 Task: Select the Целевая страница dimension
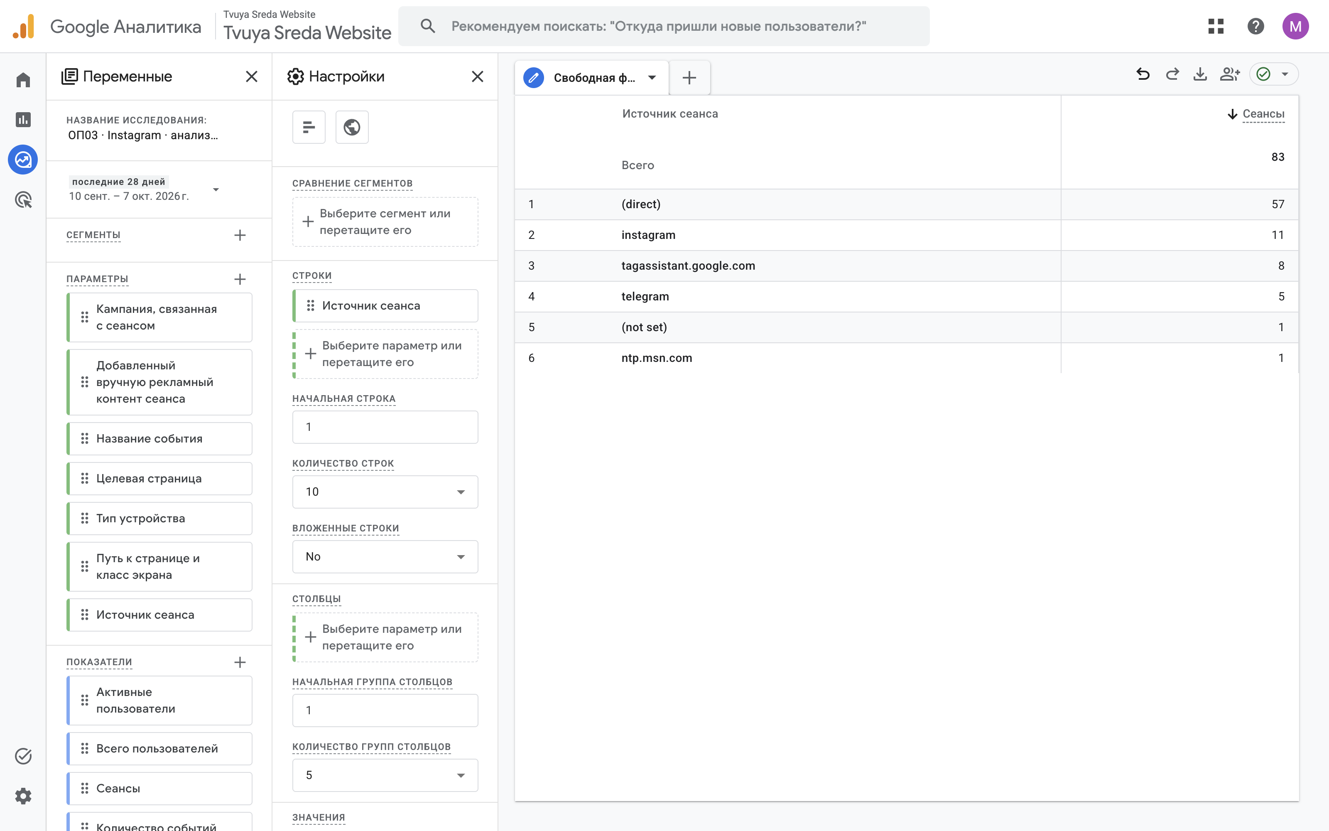159,479
